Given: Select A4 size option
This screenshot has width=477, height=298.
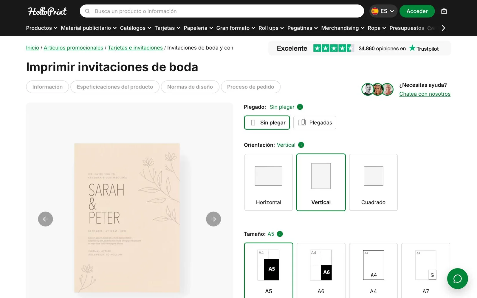Looking at the screenshot, I should [x=373, y=271].
